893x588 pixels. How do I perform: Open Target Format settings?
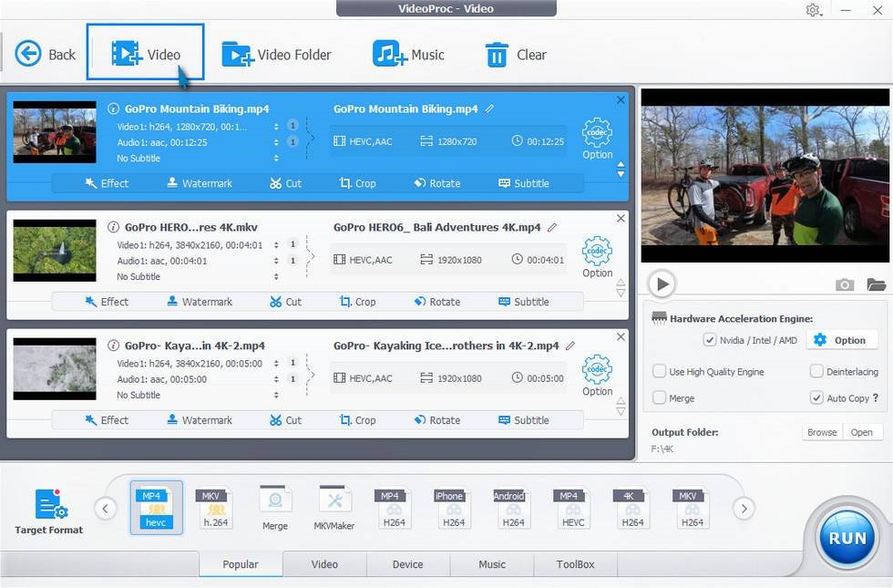(x=49, y=511)
